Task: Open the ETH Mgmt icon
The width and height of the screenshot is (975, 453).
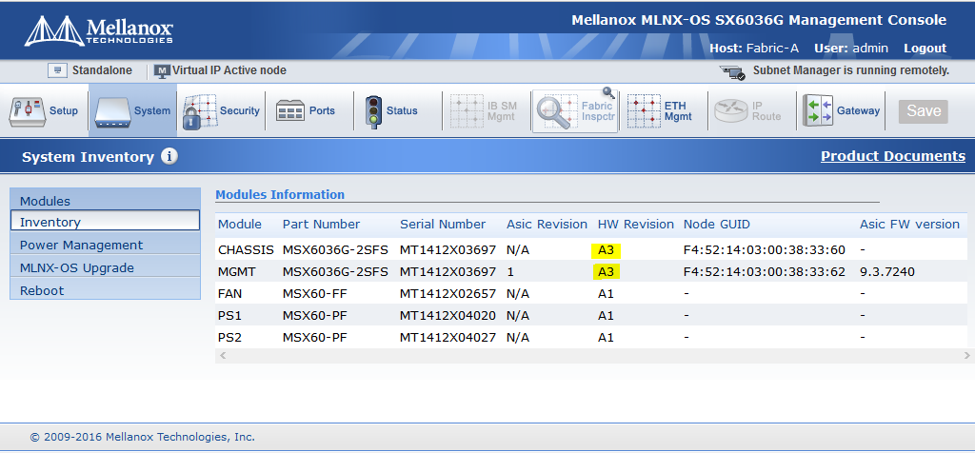Action: (644, 111)
